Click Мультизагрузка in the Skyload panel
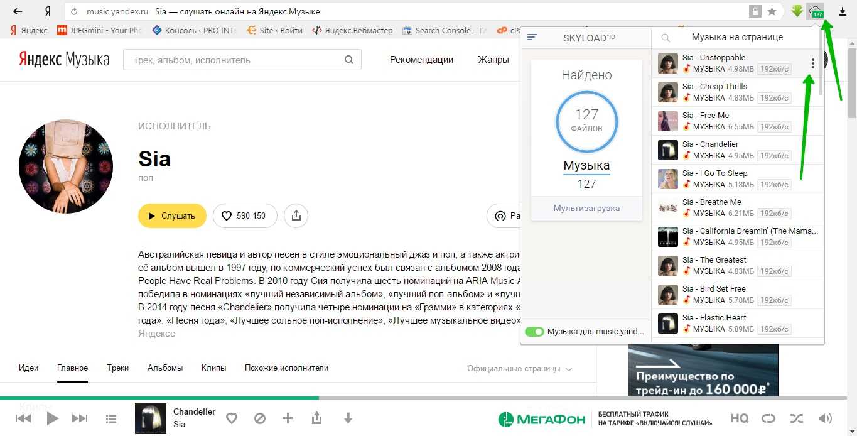Image resolution: width=857 pixels, height=436 pixels. [x=586, y=208]
